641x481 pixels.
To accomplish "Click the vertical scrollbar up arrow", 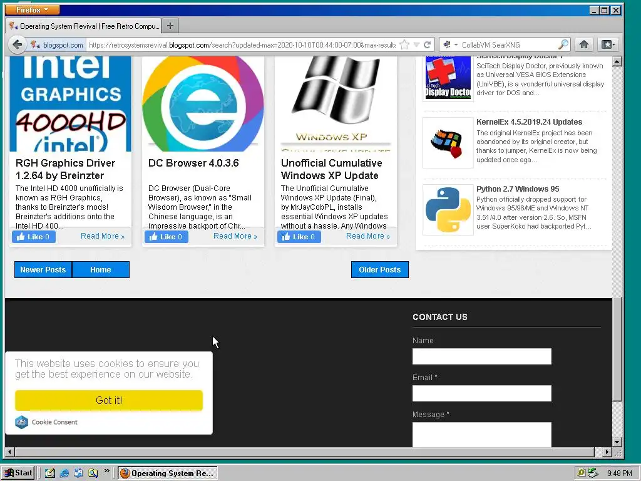I will tap(617, 61).
